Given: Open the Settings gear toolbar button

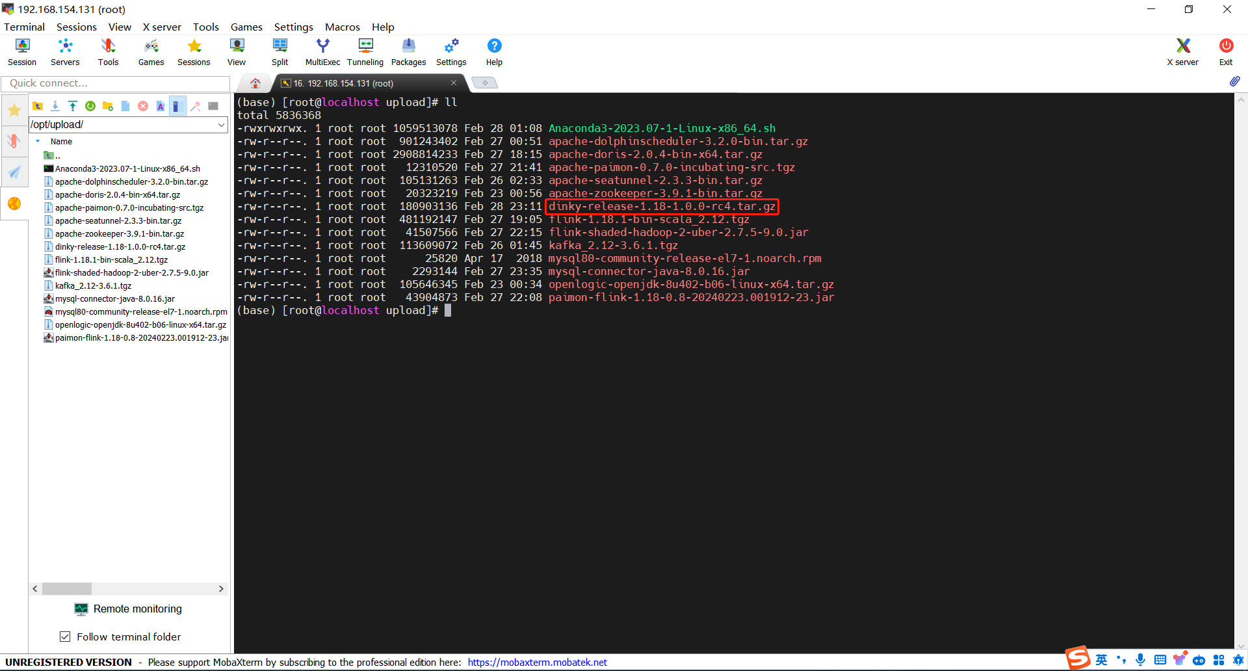Looking at the screenshot, I should [x=451, y=52].
